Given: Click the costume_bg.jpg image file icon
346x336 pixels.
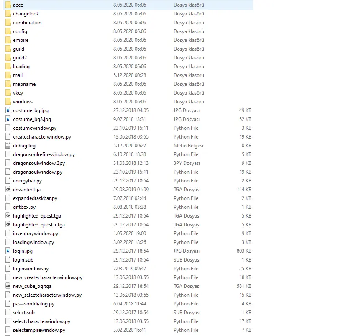Looking at the screenshot, I should point(8,110).
